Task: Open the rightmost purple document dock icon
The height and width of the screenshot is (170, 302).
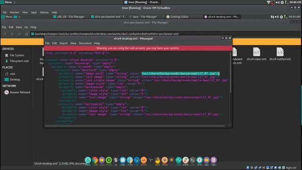Action: click(213, 160)
